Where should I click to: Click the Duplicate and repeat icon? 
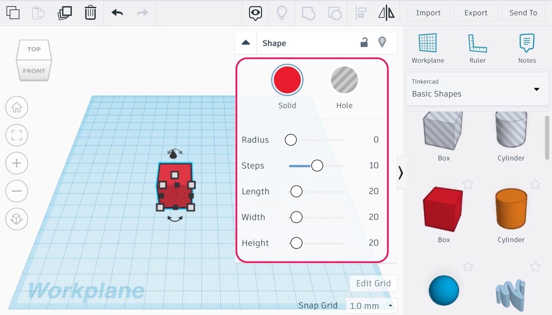point(65,13)
